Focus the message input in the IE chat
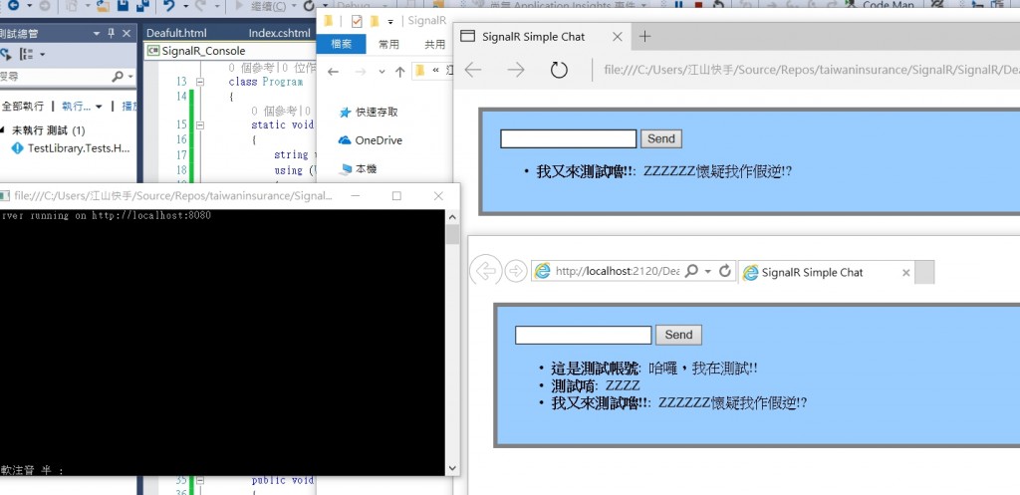The width and height of the screenshot is (1020, 495). (x=583, y=335)
